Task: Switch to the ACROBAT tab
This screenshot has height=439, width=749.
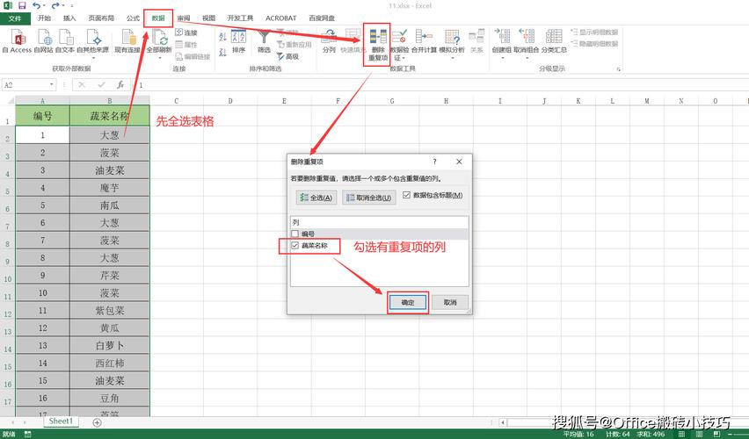Action: coord(281,18)
